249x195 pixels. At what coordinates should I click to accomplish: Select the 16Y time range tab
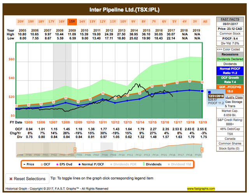[x=61, y=22]
